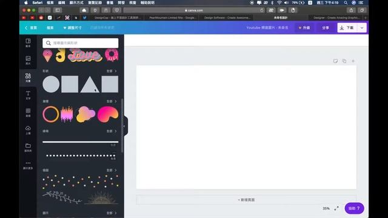Image resolution: width=388 pixels, height=218 pixels.
Task: Duplicate the page icon above canvas
Action: tap(344, 61)
